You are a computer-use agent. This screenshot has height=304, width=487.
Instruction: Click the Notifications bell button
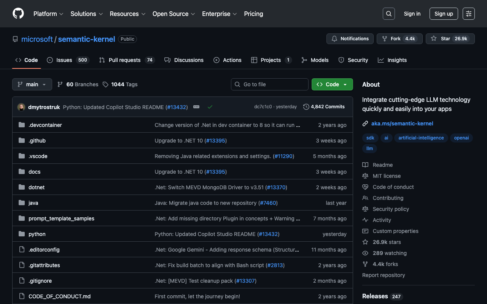350,39
